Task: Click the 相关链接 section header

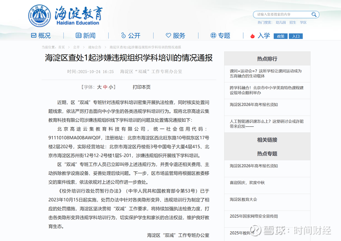Action: coord(267,140)
